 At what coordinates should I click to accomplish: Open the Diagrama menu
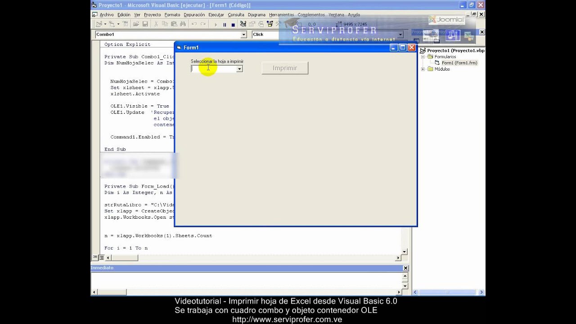(x=256, y=15)
